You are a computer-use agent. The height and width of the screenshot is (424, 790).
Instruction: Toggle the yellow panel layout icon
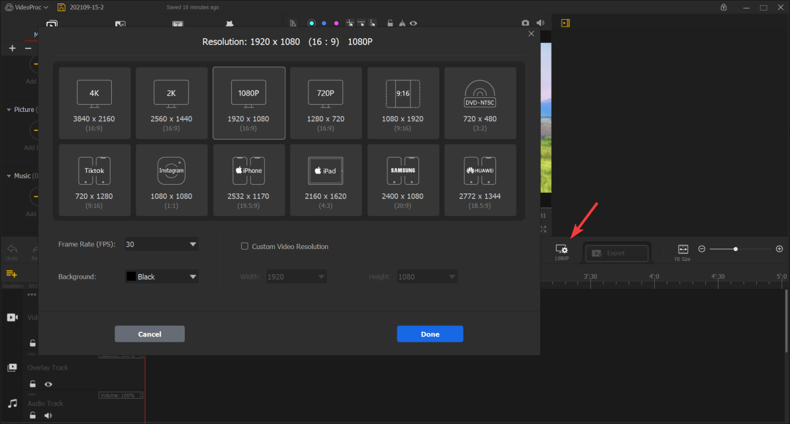[x=566, y=23]
